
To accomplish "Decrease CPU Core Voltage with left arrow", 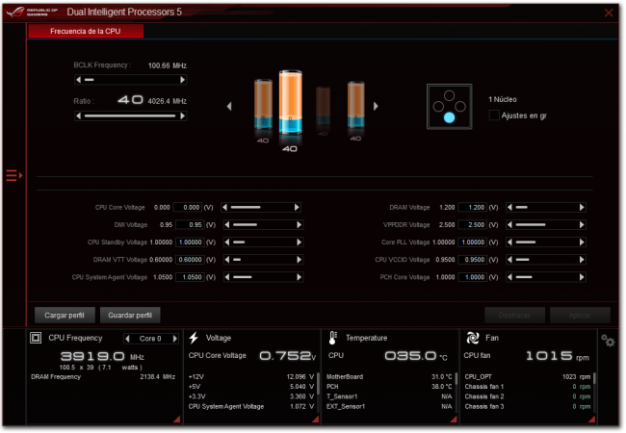I will point(224,207).
